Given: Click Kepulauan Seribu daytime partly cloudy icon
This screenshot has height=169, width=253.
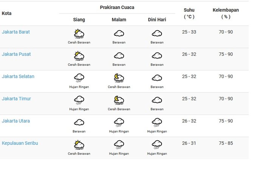Looking at the screenshot, I should pyautogui.click(x=79, y=145).
